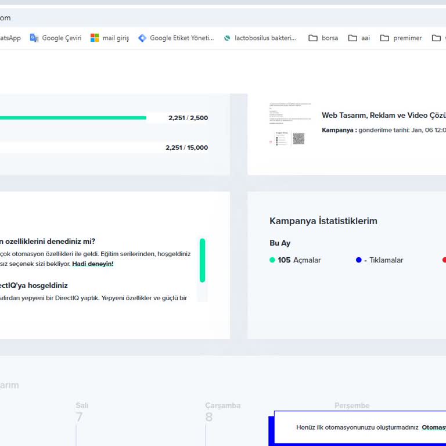The image size is (446, 446).
Task: Click the Otomasyon link in the notification
Action: pyautogui.click(x=433, y=427)
